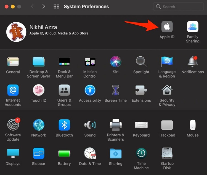The width and height of the screenshot is (207, 175).
Task: Open Apple ID preferences
Action: [167, 27]
